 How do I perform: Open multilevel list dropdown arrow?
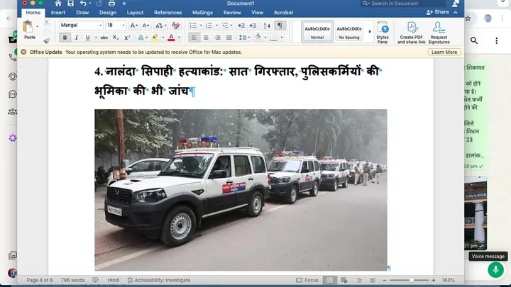coord(231,26)
